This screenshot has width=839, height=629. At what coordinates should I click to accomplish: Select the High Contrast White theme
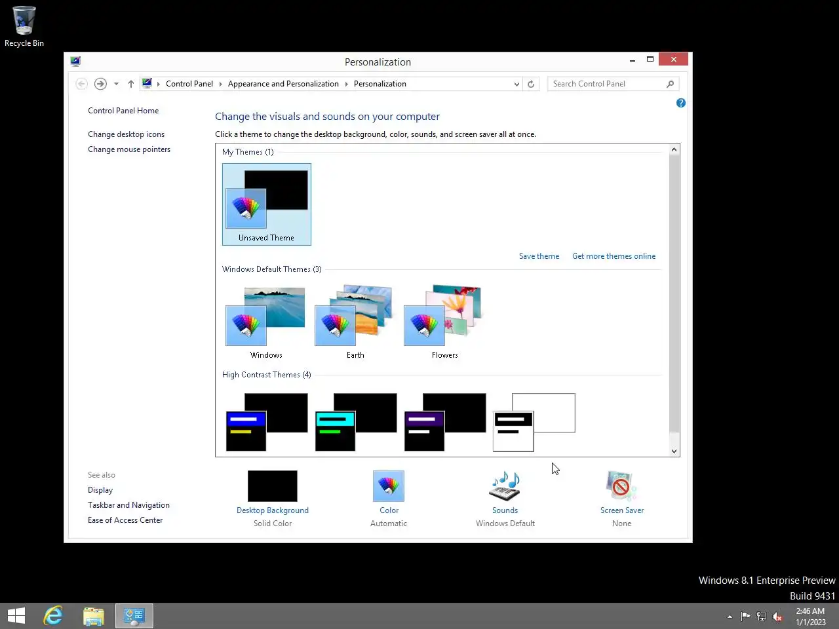coord(534,422)
